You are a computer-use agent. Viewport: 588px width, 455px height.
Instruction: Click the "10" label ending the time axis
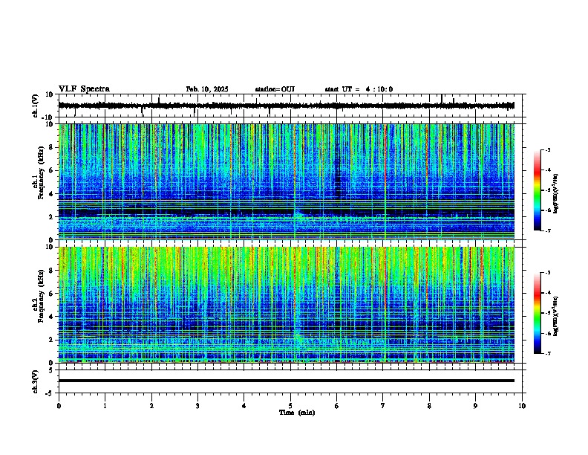[x=522, y=406]
